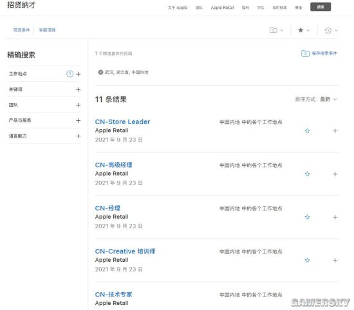The width and height of the screenshot is (354, 310).
Task: Expand the 产品与服务 filter section
Action: click(78, 120)
